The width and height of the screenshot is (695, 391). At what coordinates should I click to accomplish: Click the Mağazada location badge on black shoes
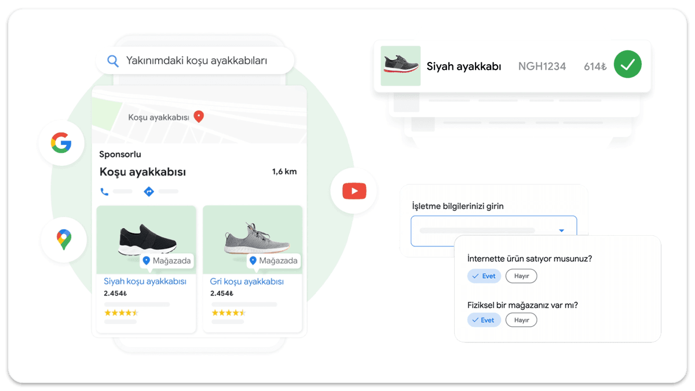[x=167, y=261]
